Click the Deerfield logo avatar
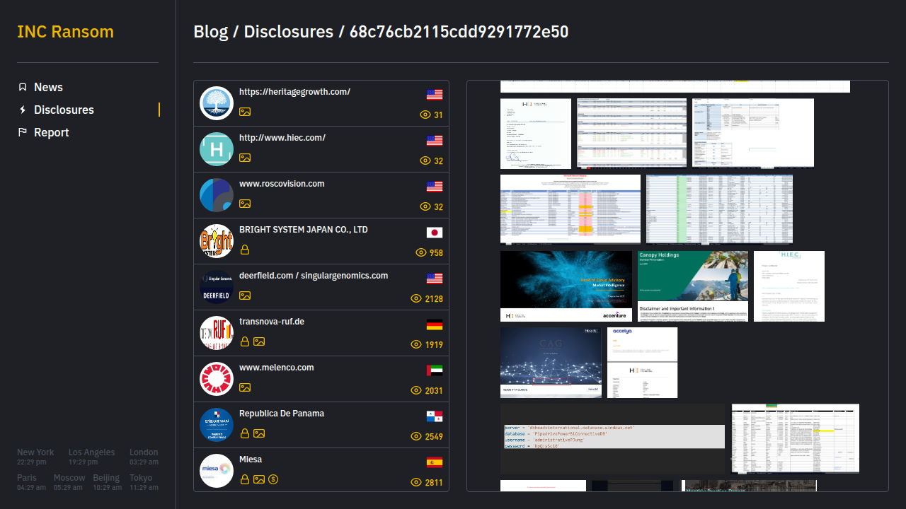Screen dimensions: 906x509 [217, 287]
